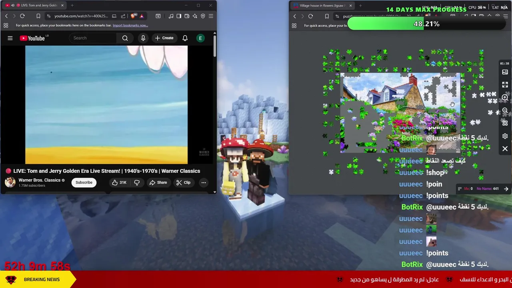This screenshot has height=288, width=512.
Task: Bookmark the puzzle page with bookmark icon
Action: 327,16
